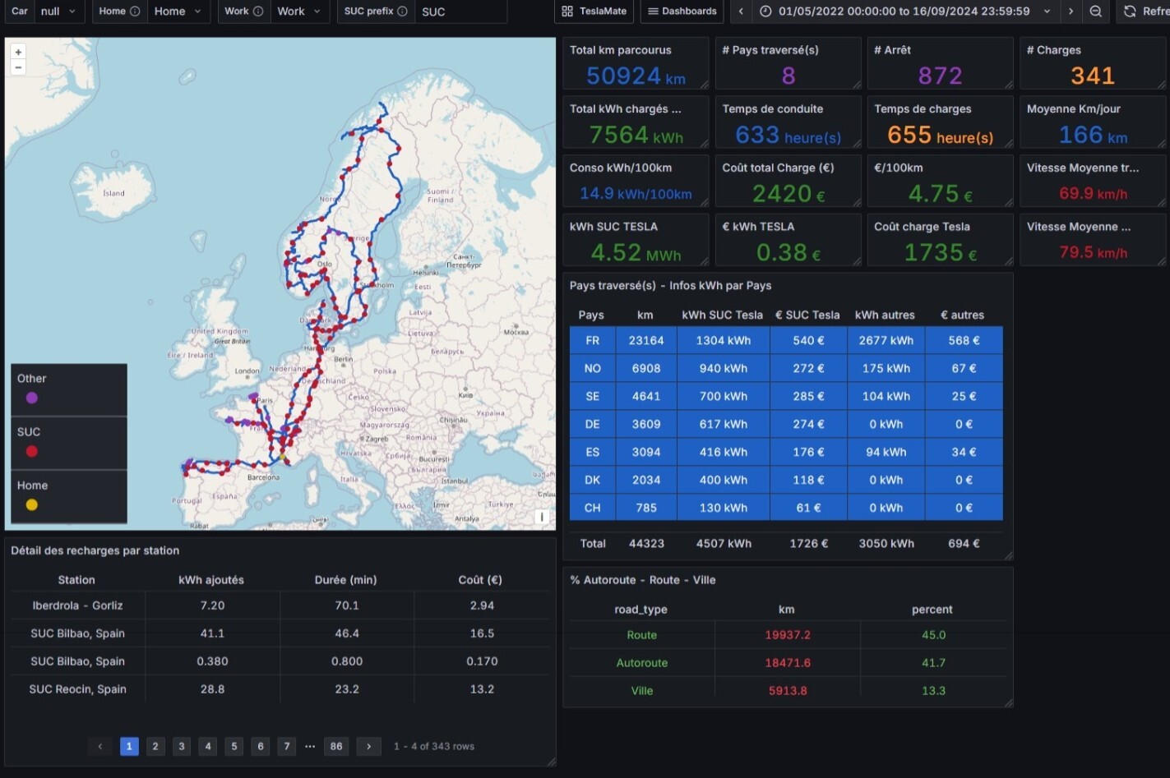
Task: Sort stations table by Coût (€) column
Action: (480, 580)
